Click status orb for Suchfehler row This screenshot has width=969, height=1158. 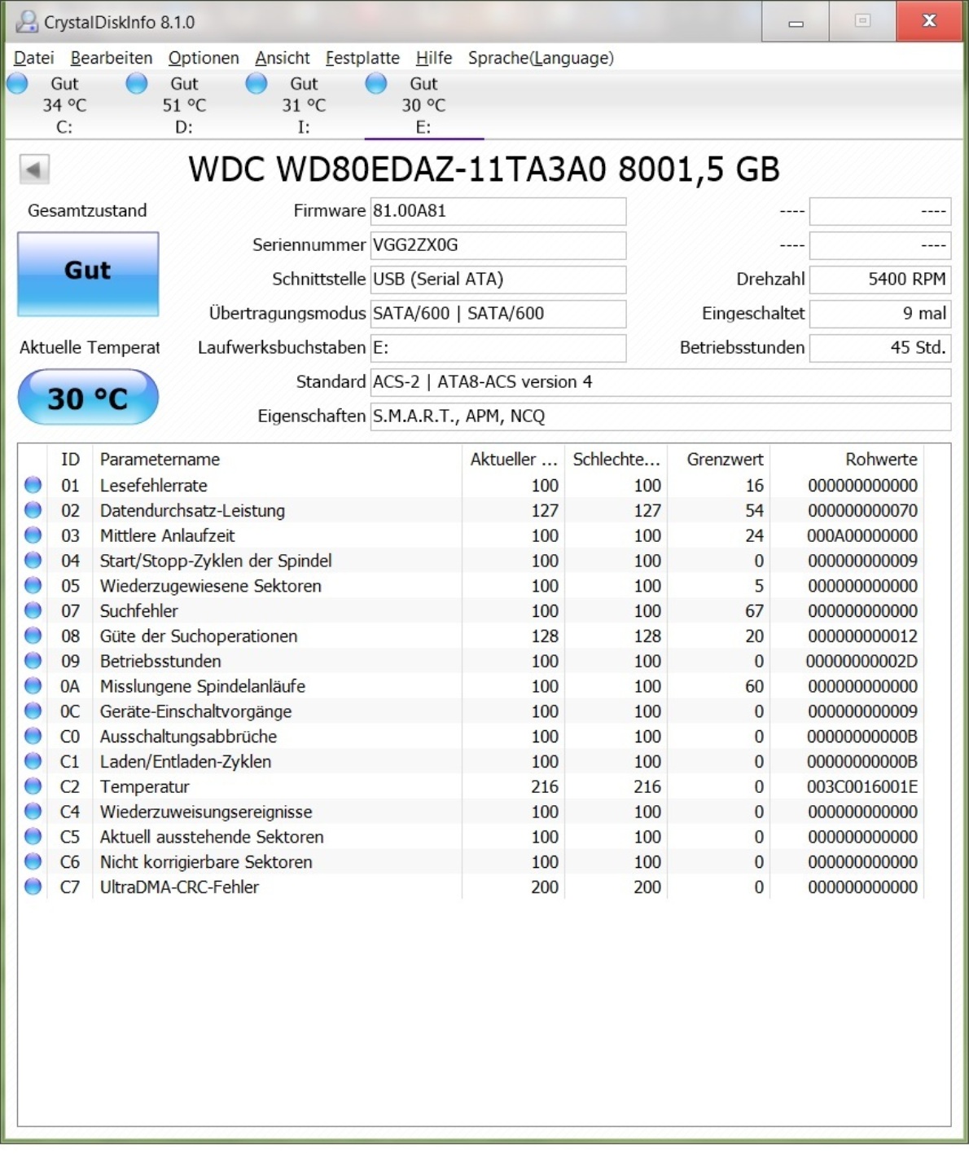point(33,610)
